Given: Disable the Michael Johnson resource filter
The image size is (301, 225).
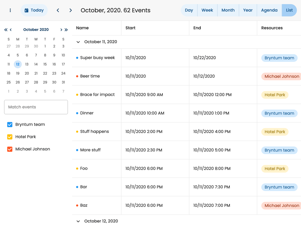Looking at the screenshot, I should (10, 149).
